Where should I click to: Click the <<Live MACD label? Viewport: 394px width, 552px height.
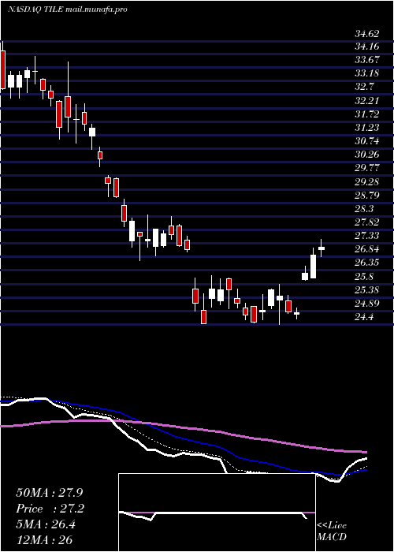[332, 531]
